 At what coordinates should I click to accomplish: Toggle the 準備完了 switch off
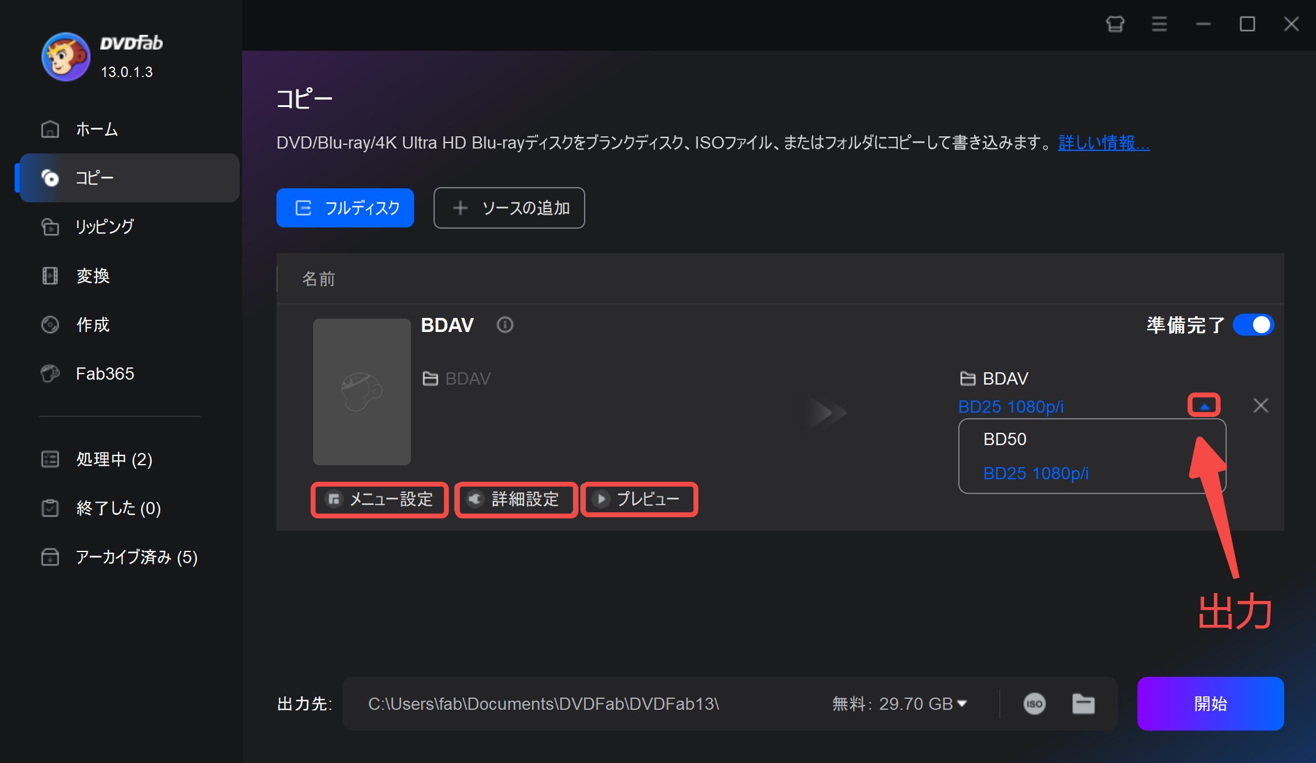pyautogui.click(x=1253, y=325)
